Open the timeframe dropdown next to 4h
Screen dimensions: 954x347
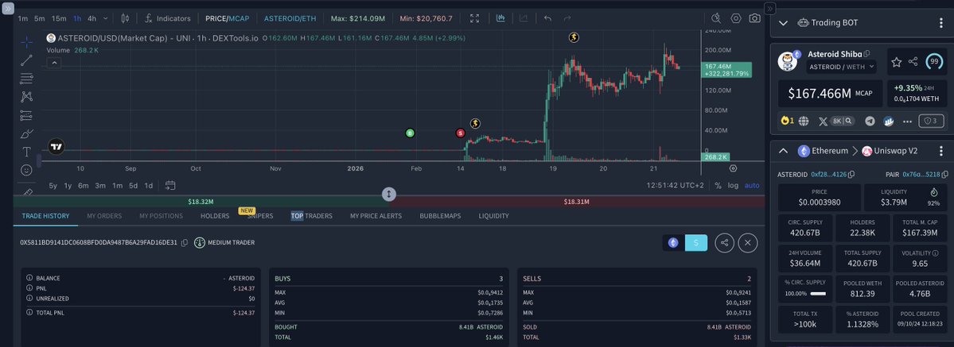click(105, 18)
